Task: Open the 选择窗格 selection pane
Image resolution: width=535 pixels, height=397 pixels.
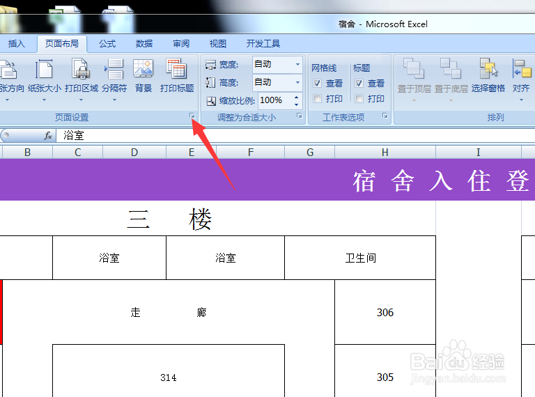Action: [488, 76]
